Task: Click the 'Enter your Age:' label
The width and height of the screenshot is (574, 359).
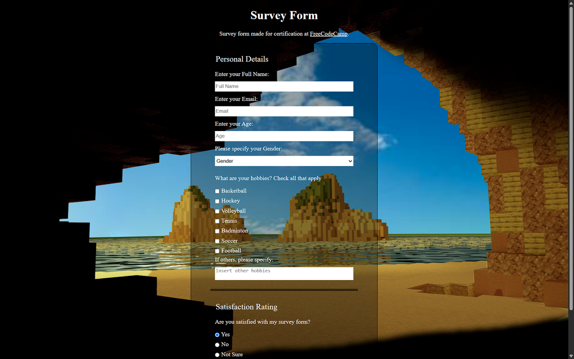Action: [234, 124]
